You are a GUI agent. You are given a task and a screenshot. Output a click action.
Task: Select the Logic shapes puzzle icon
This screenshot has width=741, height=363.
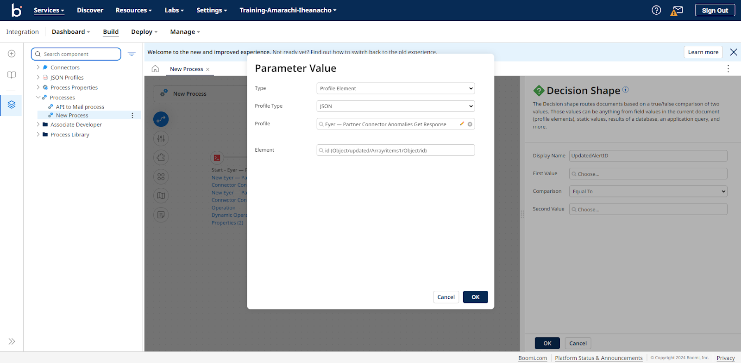pos(161,157)
